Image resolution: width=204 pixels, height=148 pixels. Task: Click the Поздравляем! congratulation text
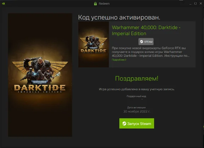tap(137, 78)
